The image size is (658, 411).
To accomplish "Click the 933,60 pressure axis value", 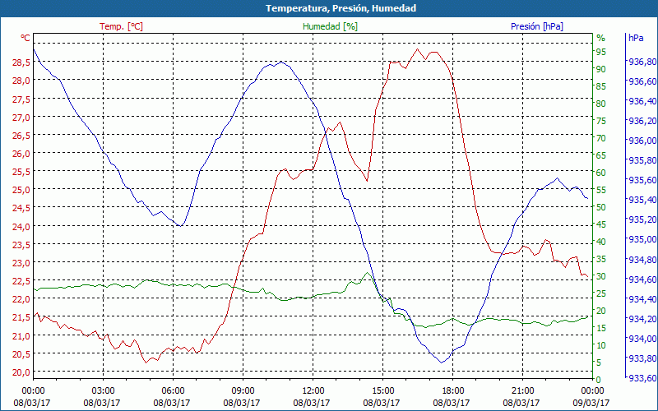I will pos(642,378).
